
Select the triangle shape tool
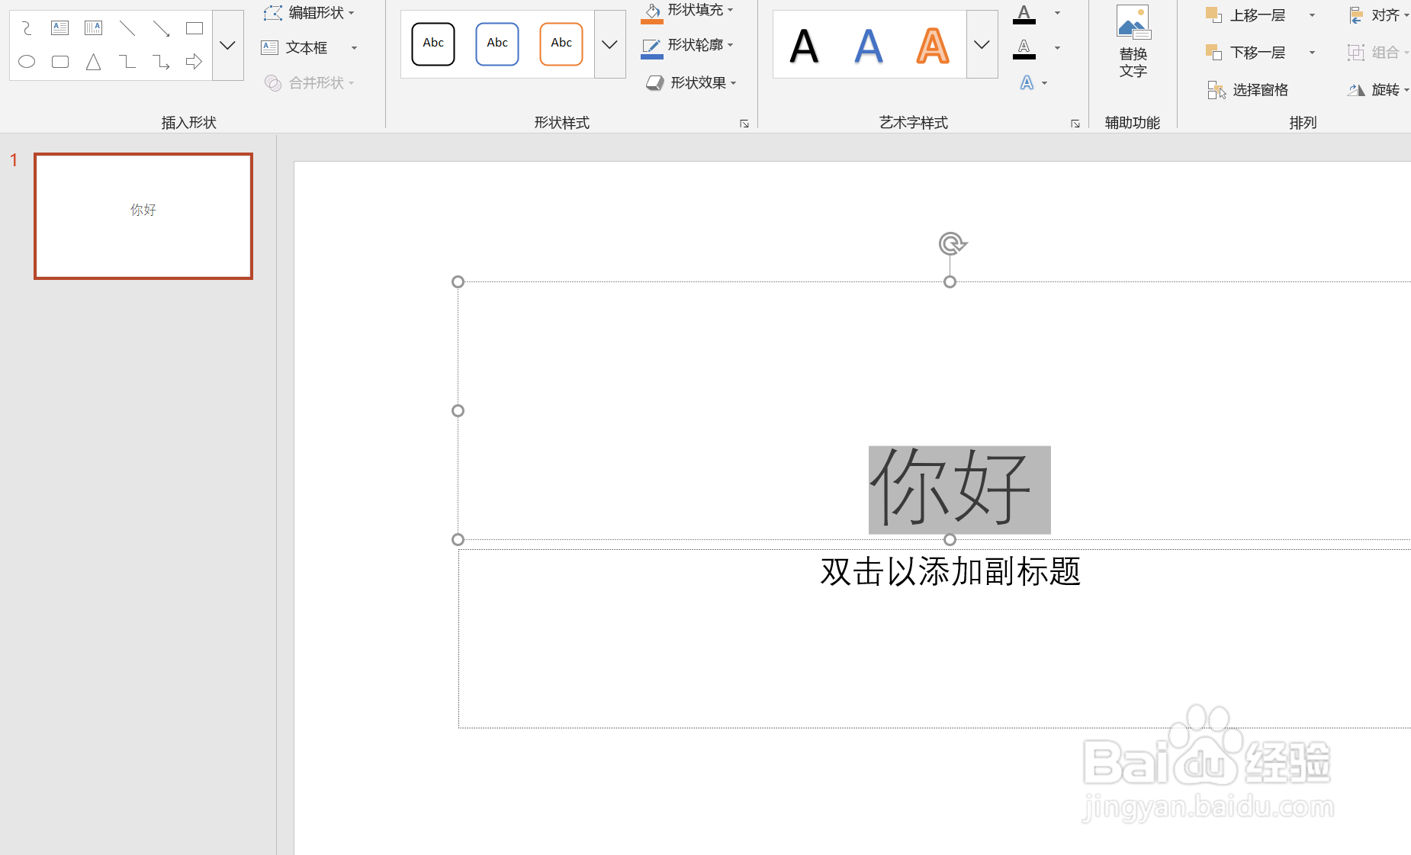(93, 62)
